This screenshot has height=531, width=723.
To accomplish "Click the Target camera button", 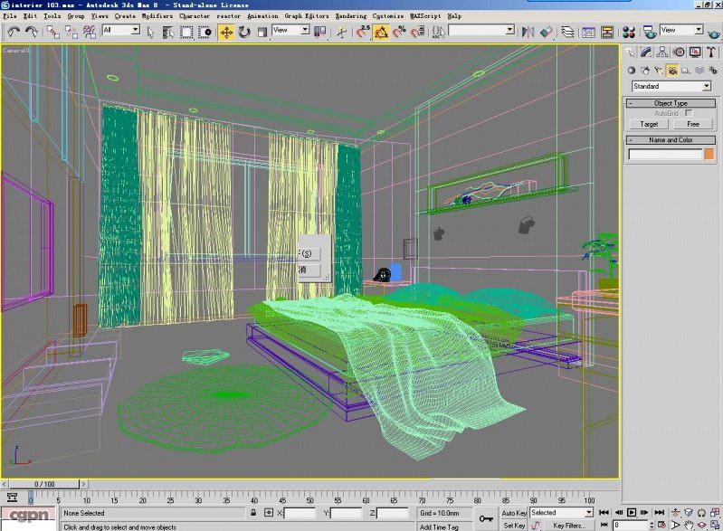I will click(649, 124).
